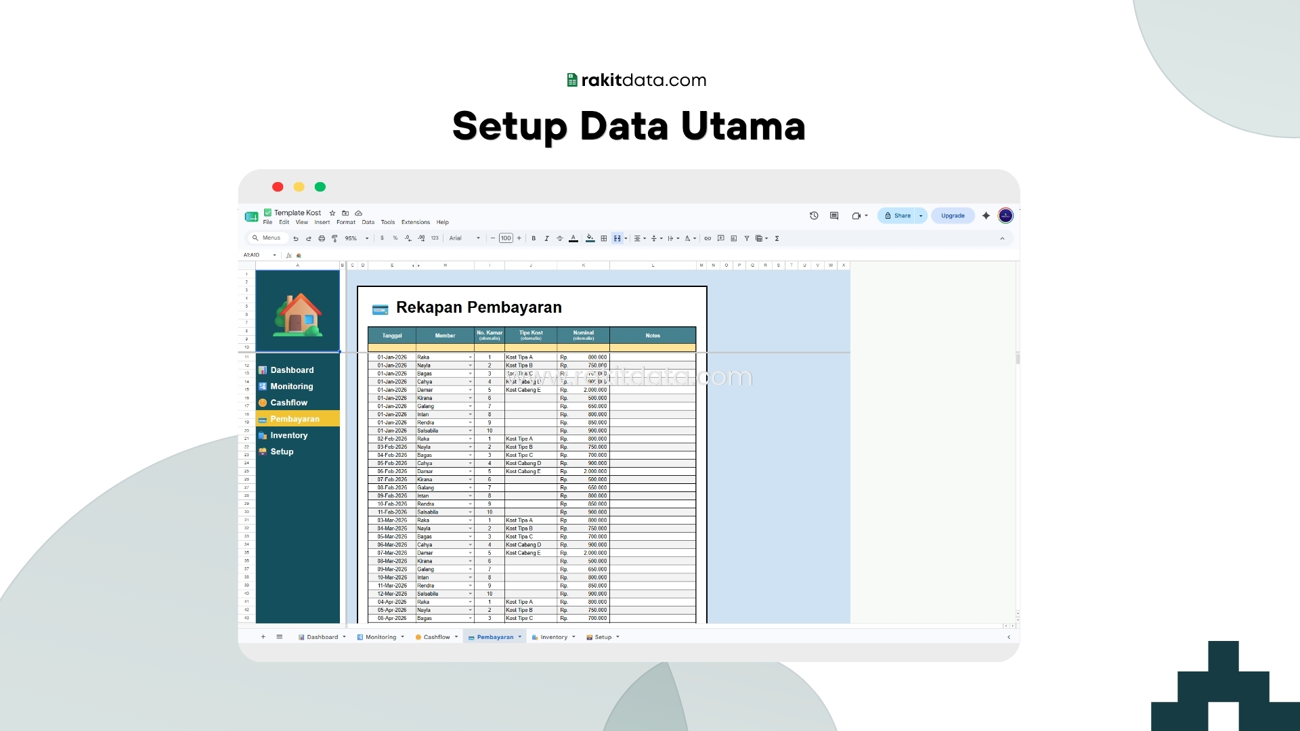
Task: Open the Share options dropdown arrow
Action: (921, 216)
